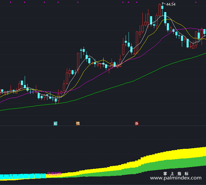
Task: Click the red 涨 event marker icon
Action: [x=137, y=124]
